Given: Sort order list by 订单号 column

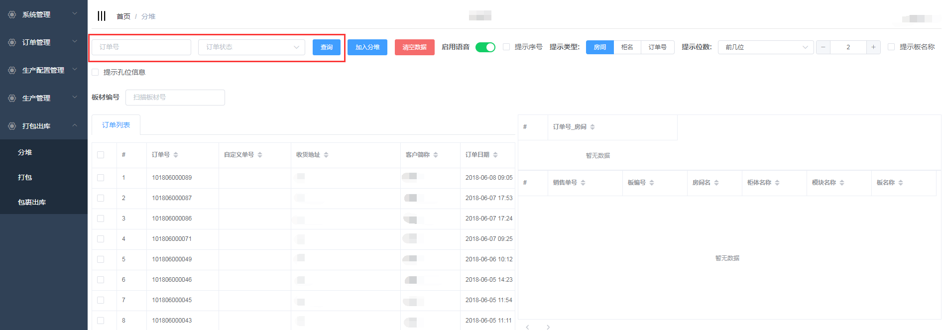Looking at the screenshot, I should point(176,155).
